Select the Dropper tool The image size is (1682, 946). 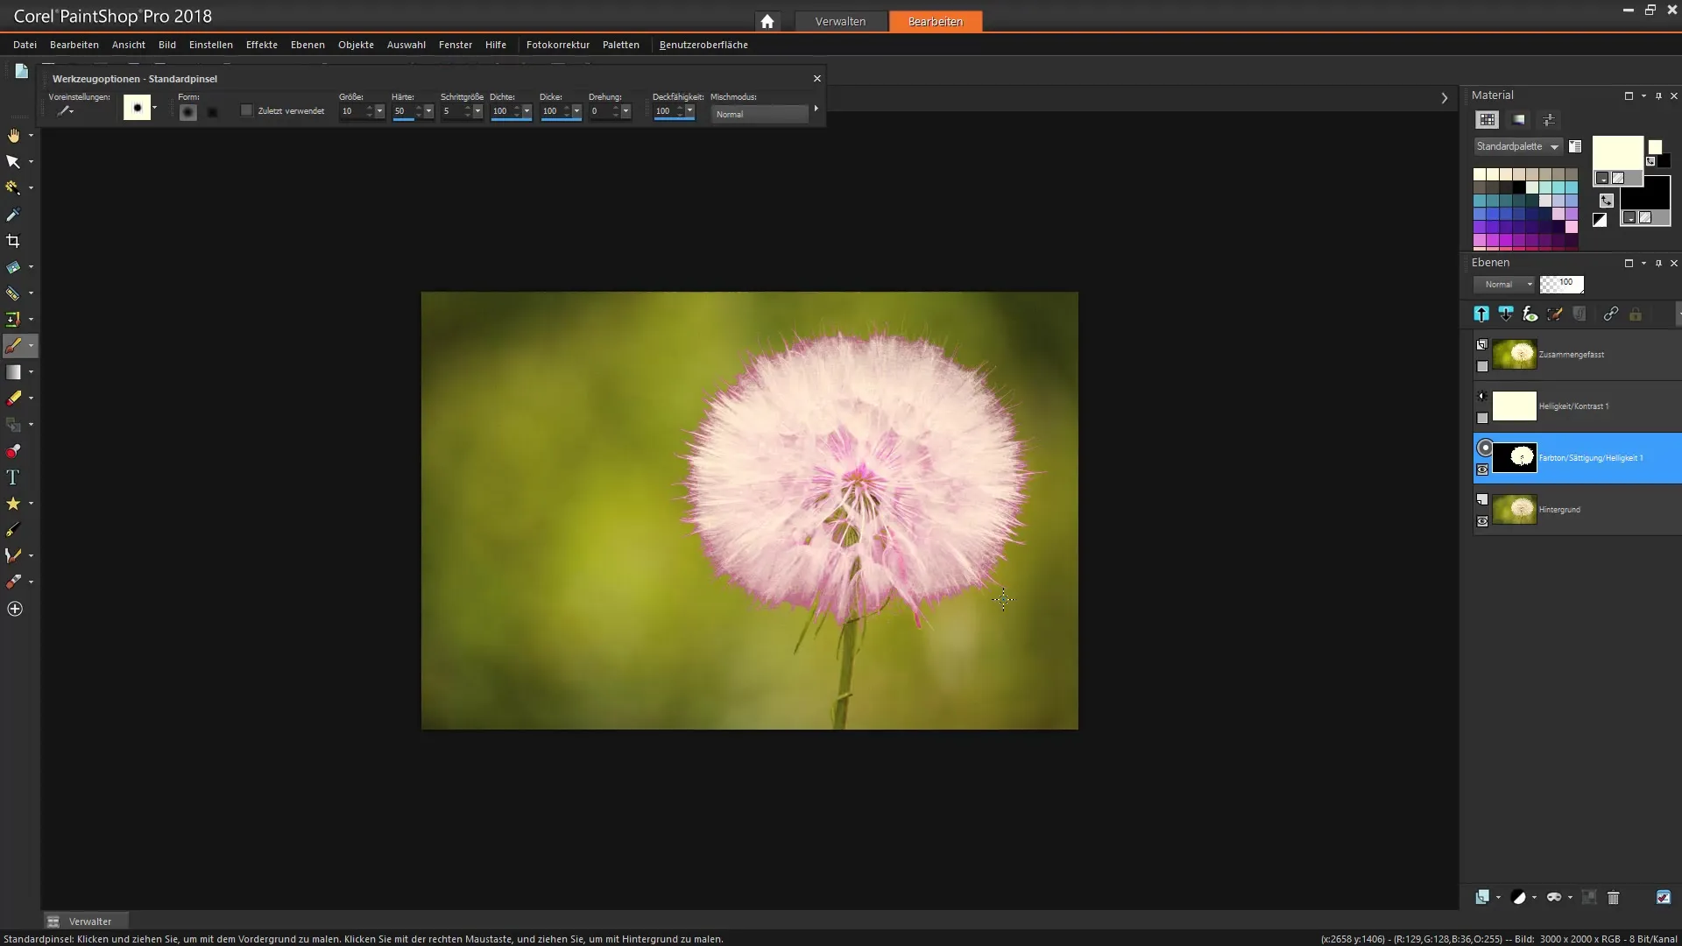pos(14,215)
